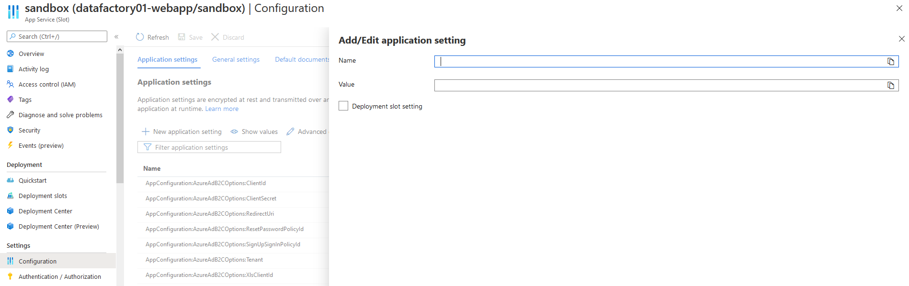Open Deployment slots page

coord(43,196)
